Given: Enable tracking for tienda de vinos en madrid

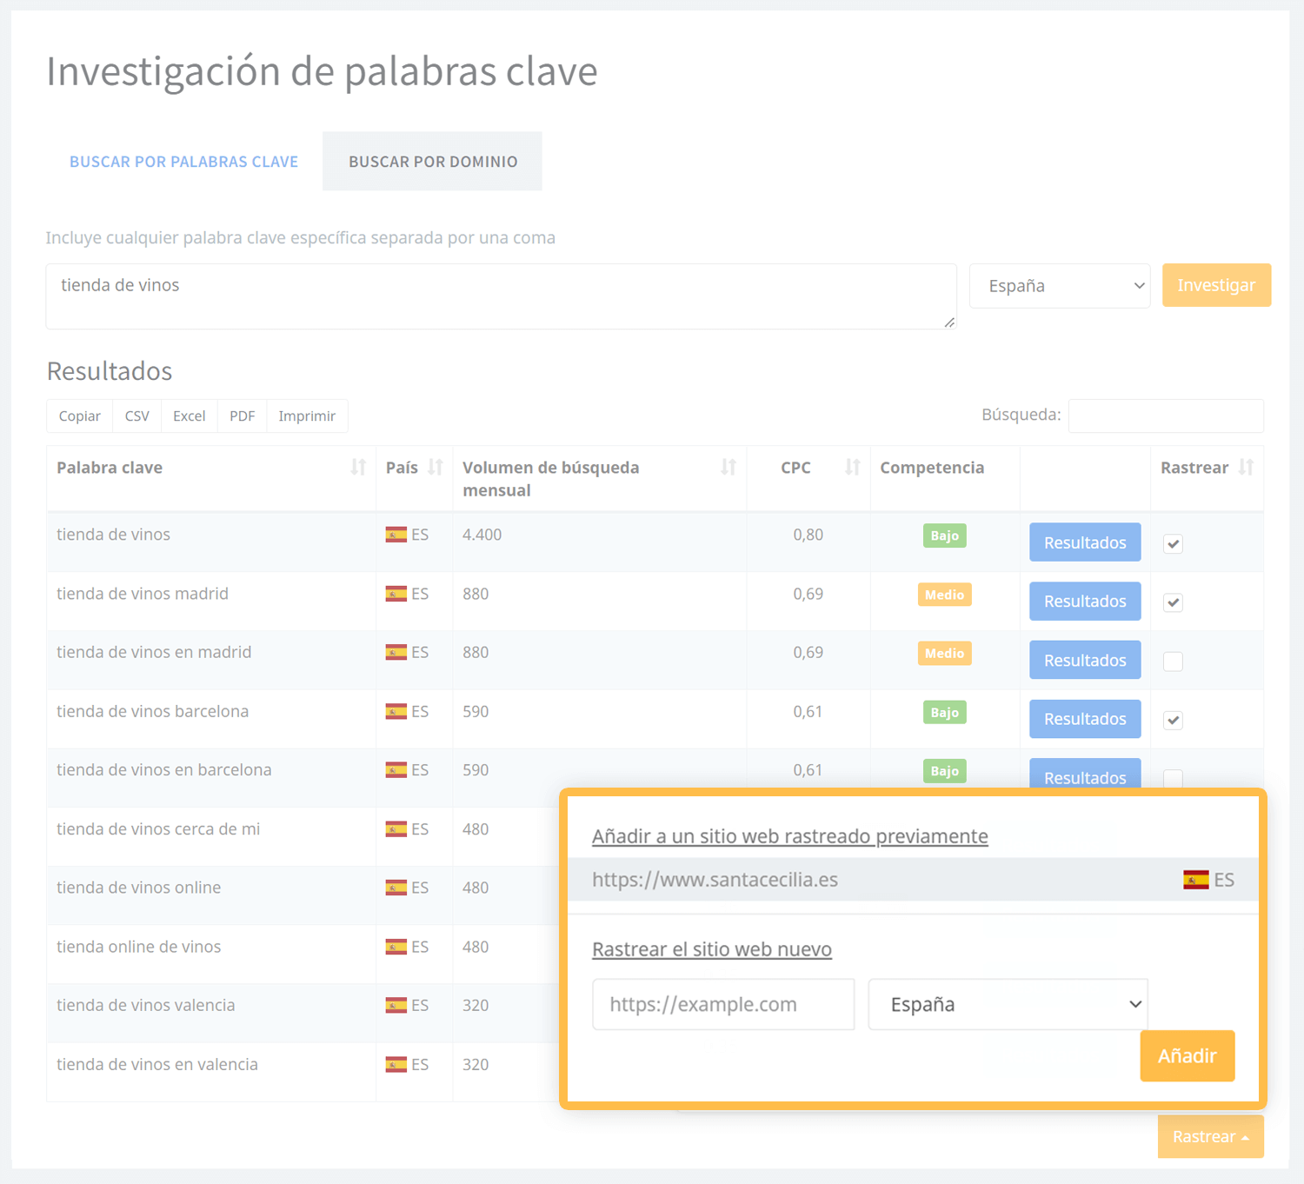Looking at the screenshot, I should (1173, 661).
